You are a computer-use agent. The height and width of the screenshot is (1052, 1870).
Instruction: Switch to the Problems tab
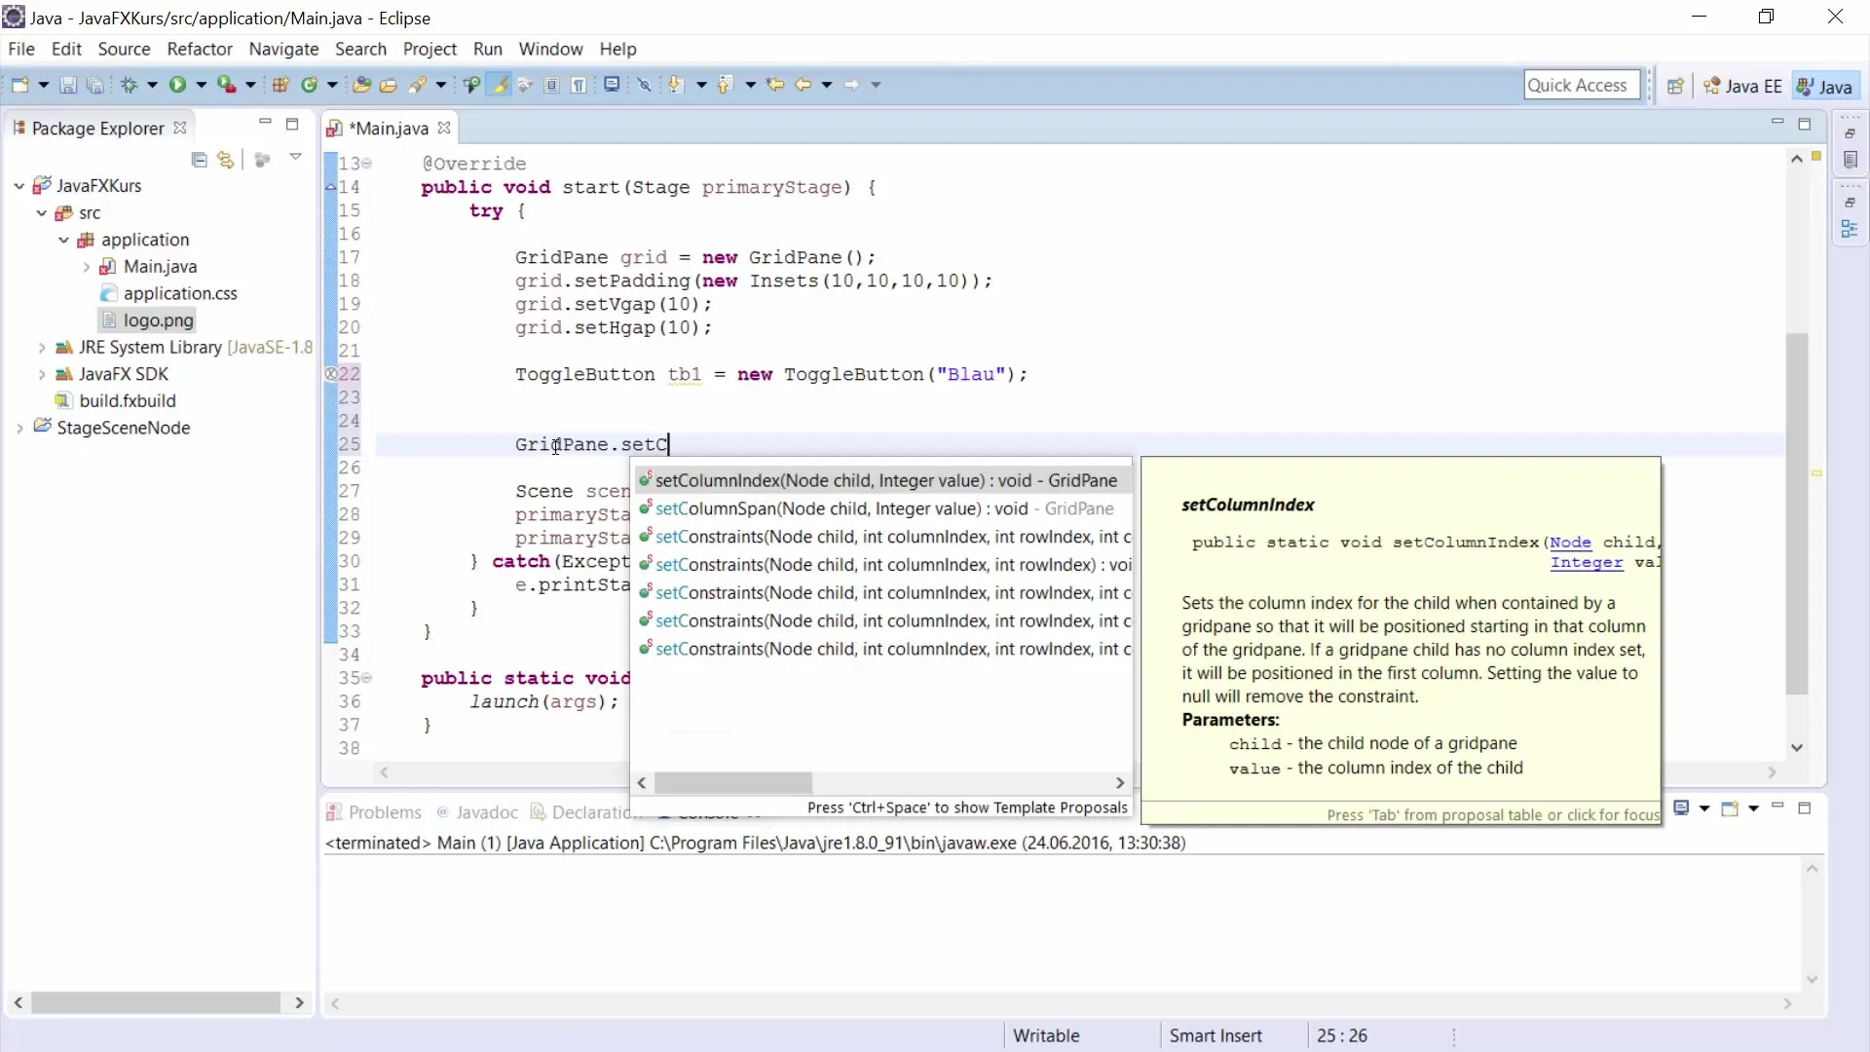click(374, 812)
